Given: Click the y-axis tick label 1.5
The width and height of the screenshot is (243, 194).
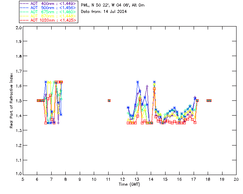Looking at the screenshot, I should (19, 101).
